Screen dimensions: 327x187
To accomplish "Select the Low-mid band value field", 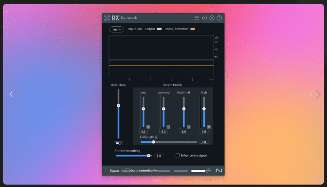I will [163, 132].
